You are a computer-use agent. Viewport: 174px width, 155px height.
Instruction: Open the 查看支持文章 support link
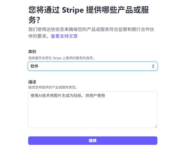tap(64, 36)
